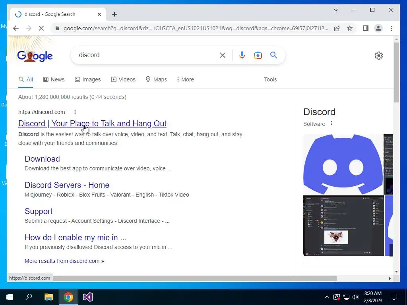407x305 pixels.
Task: Open Visual Studio from taskbar
Action: [88, 297]
